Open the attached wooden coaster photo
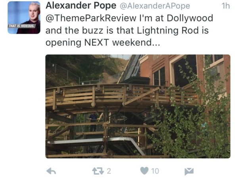Screen dimensions: 238x179 coord(138,107)
